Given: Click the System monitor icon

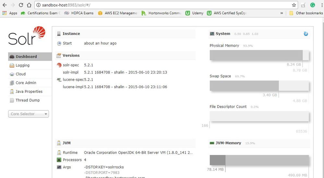Looking at the screenshot, I should (x=212, y=34).
